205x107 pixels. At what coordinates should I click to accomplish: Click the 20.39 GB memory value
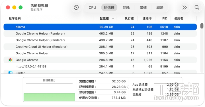coord(106,27)
